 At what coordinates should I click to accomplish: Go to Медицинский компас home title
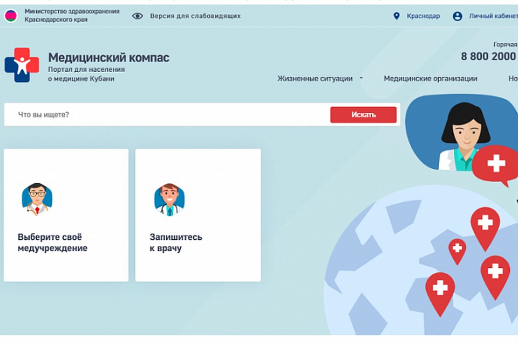click(108, 58)
